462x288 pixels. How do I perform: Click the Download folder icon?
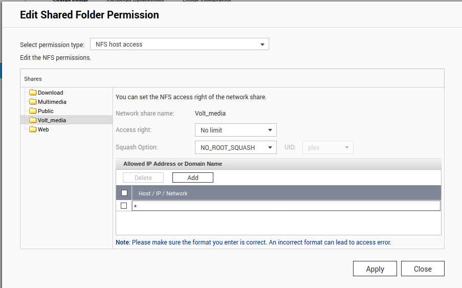coord(33,93)
